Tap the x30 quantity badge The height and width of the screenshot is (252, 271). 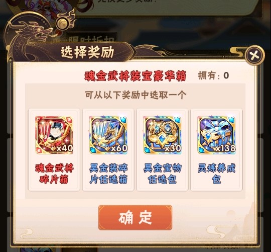[173, 148]
